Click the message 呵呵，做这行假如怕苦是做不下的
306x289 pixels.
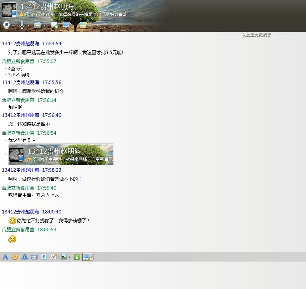coord(45,179)
